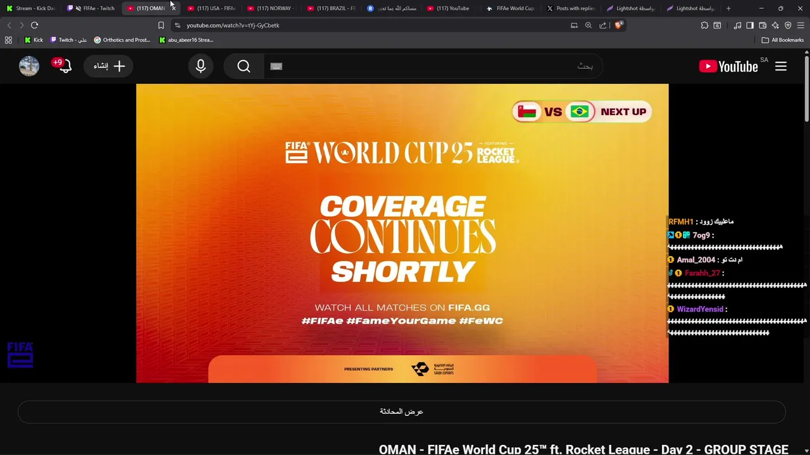Click the WizardYensid chat username

[700, 309]
